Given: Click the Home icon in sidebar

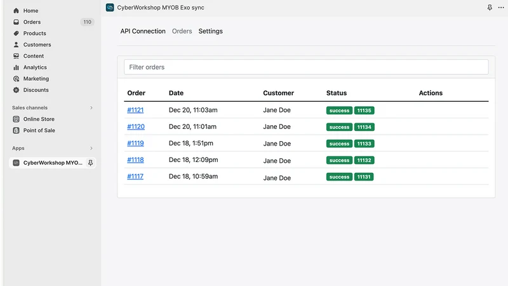Looking at the screenshot, I should point(16,11).
